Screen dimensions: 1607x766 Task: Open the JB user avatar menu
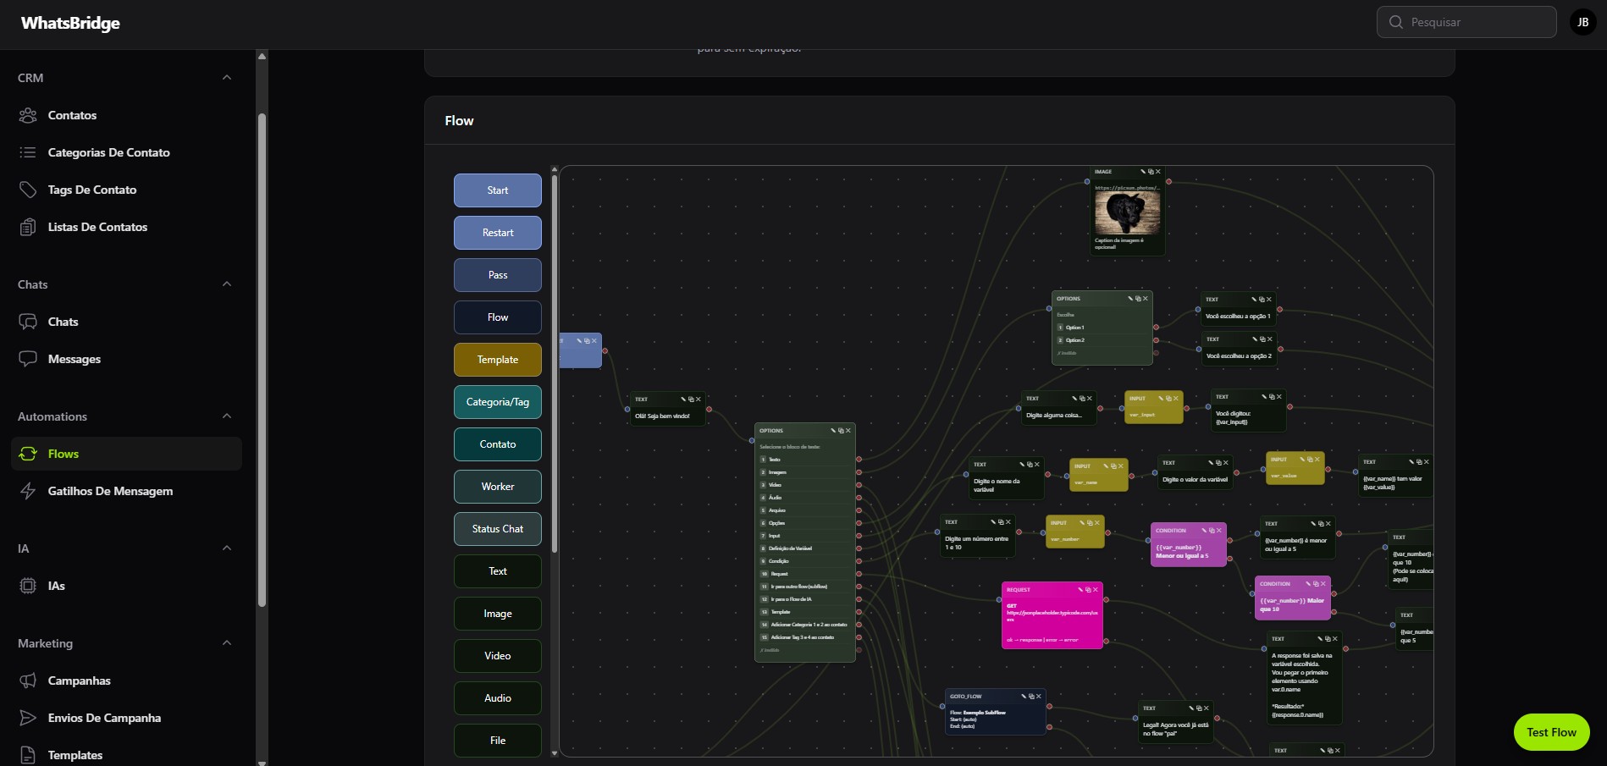[x=1582, y=22]
